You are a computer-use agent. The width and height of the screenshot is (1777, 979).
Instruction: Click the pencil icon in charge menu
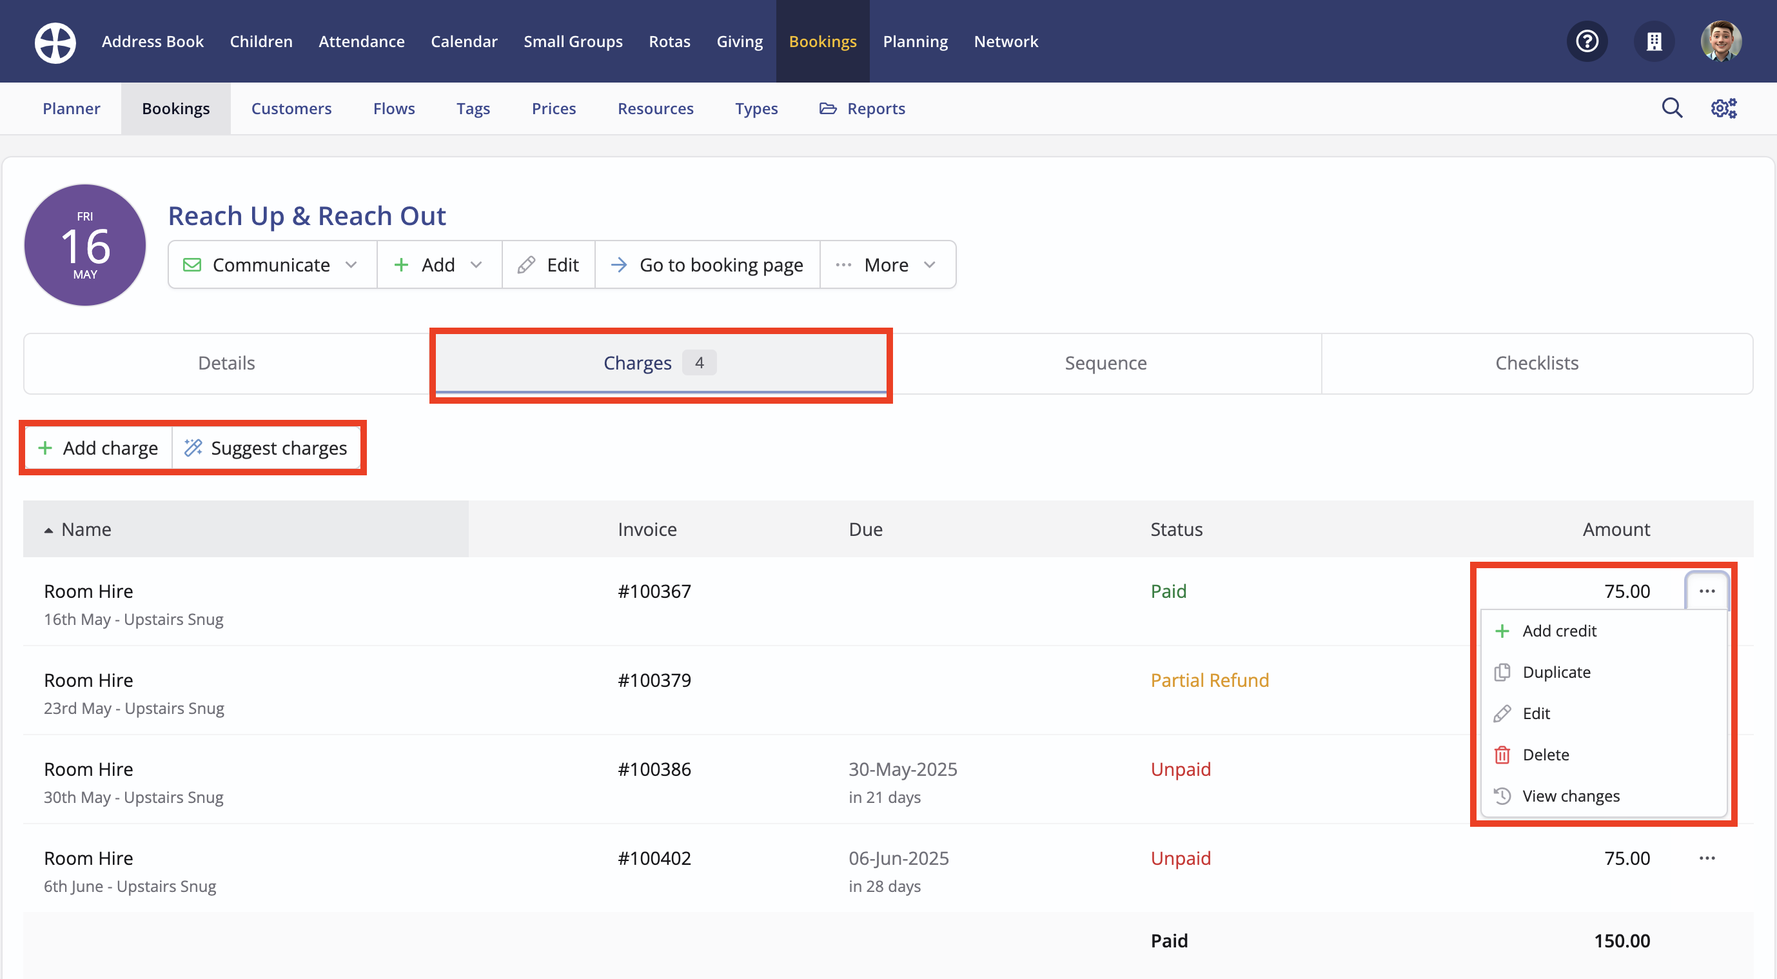[1502, 714]
